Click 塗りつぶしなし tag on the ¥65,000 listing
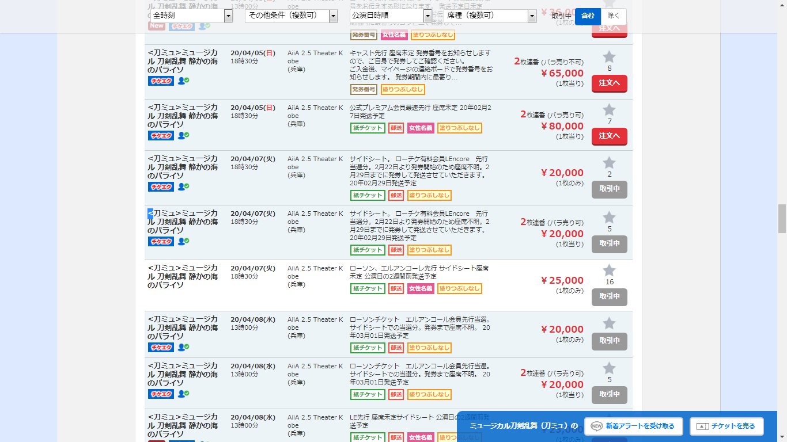The image size is (787, 442). tap(403, 89)
